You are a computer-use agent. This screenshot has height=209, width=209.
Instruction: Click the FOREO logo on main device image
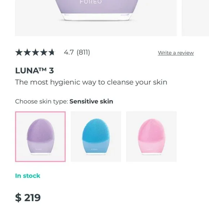(91, 2)
